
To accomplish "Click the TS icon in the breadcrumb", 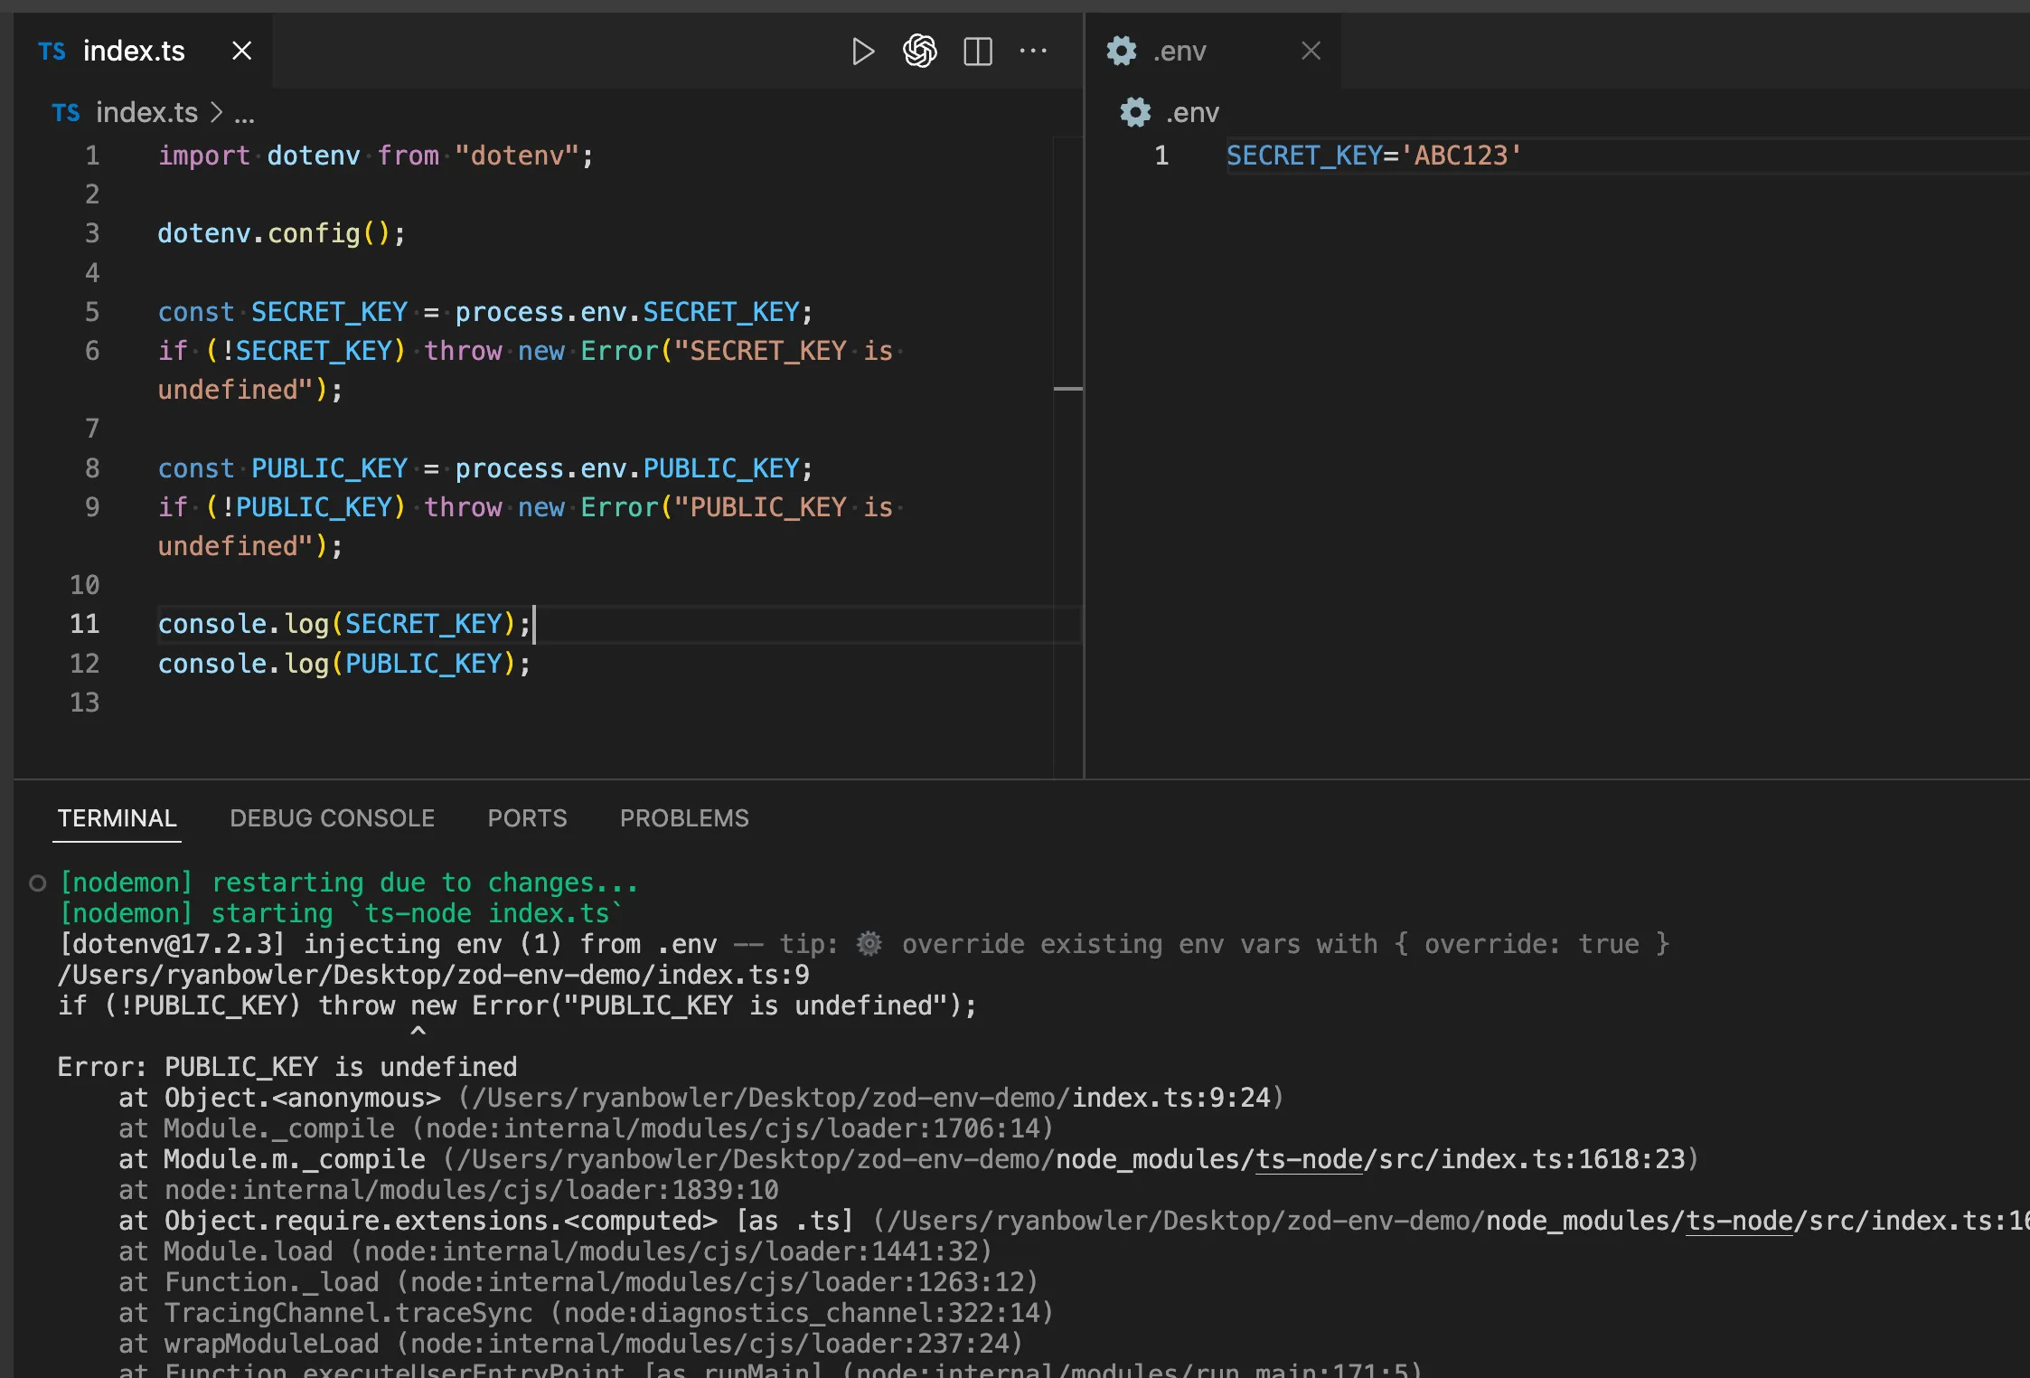I will click(x=65, y=113).
